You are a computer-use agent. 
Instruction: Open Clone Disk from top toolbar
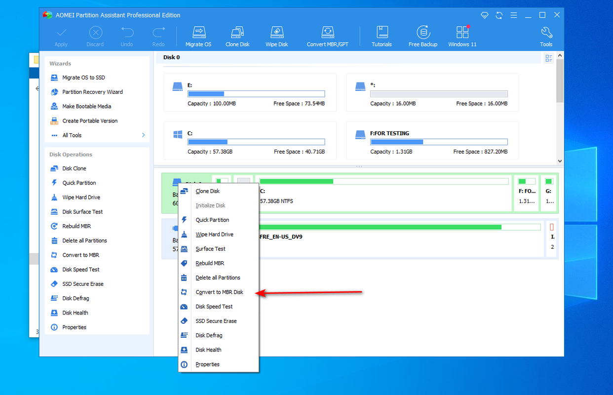pyautogui.click(x=237, y=37)
